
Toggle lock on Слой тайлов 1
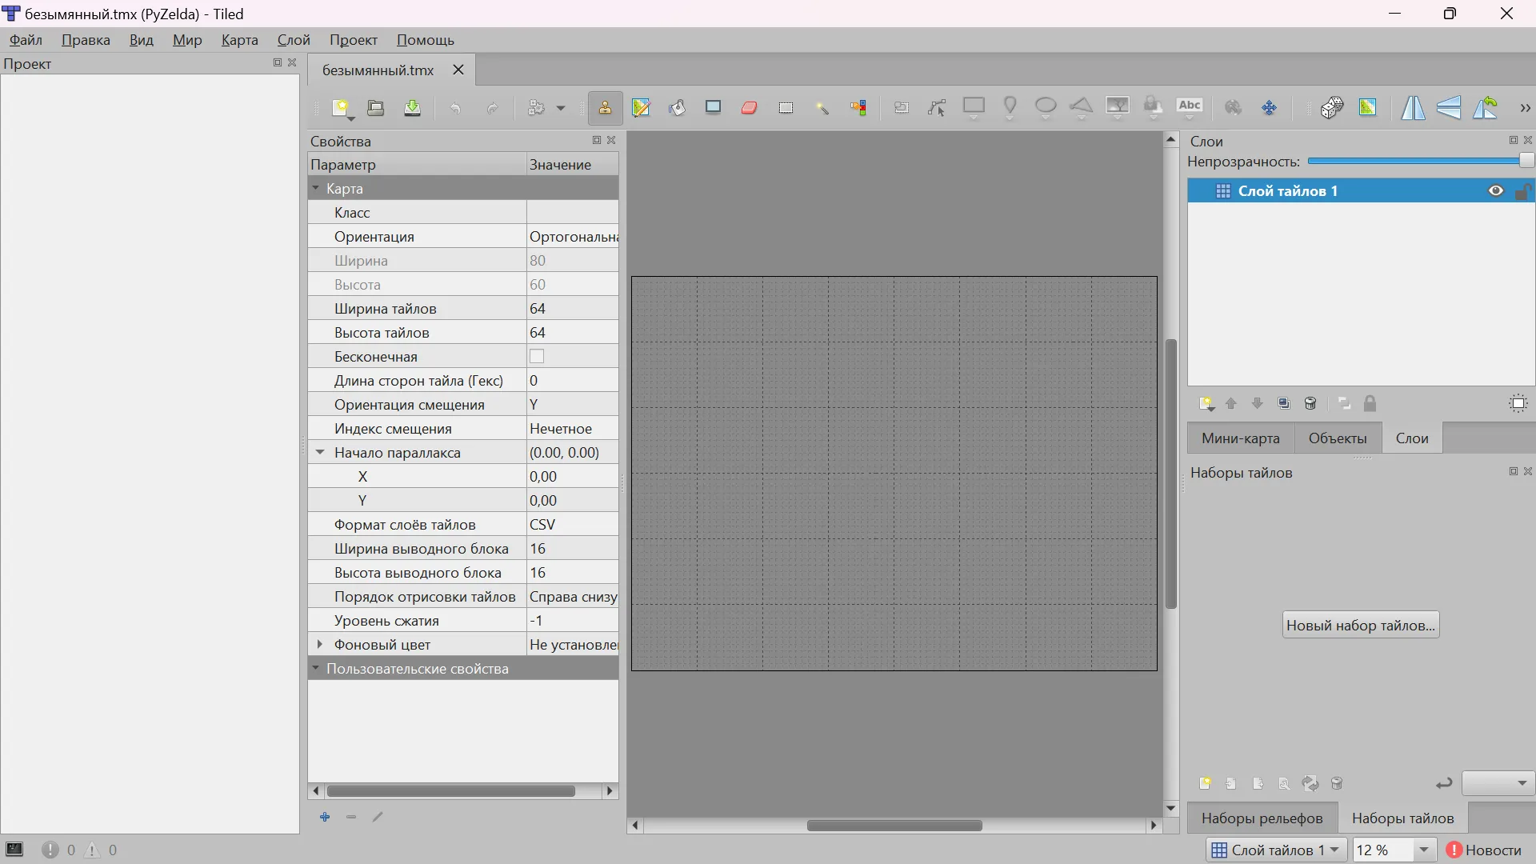click(x=1522, y=191)
